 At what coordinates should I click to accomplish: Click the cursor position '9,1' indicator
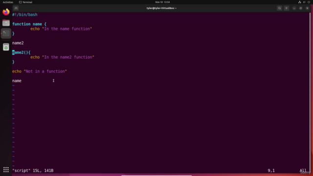[x=271, y=171]
